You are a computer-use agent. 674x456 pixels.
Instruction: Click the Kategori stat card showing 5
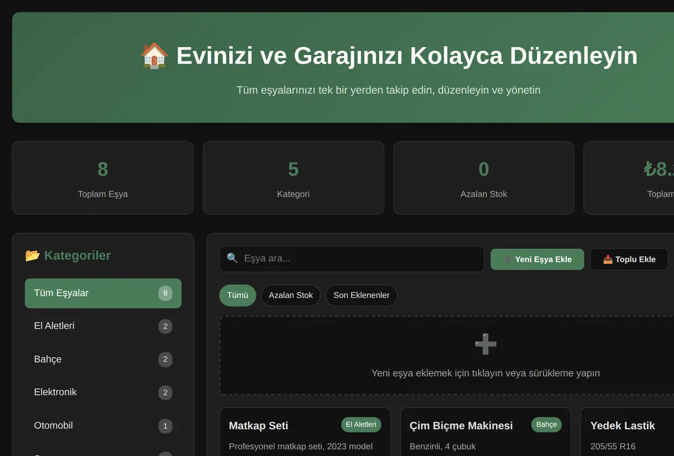pos(293,178)
